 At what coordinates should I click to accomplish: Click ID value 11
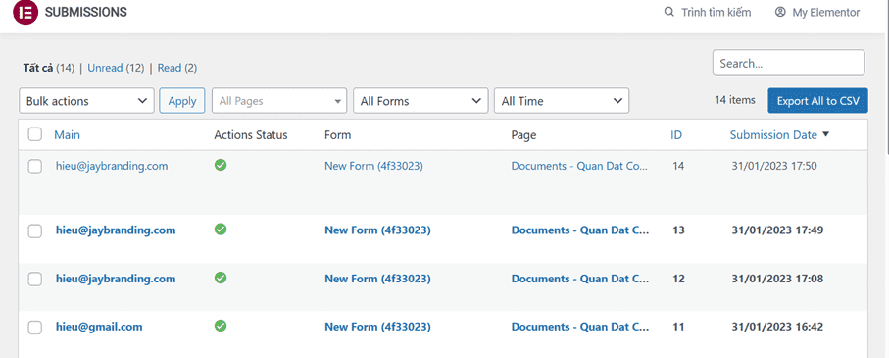678,327
